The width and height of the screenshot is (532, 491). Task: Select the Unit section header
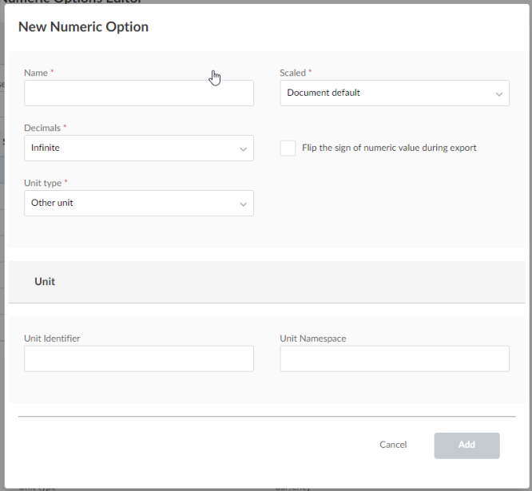tap(45, 282)
